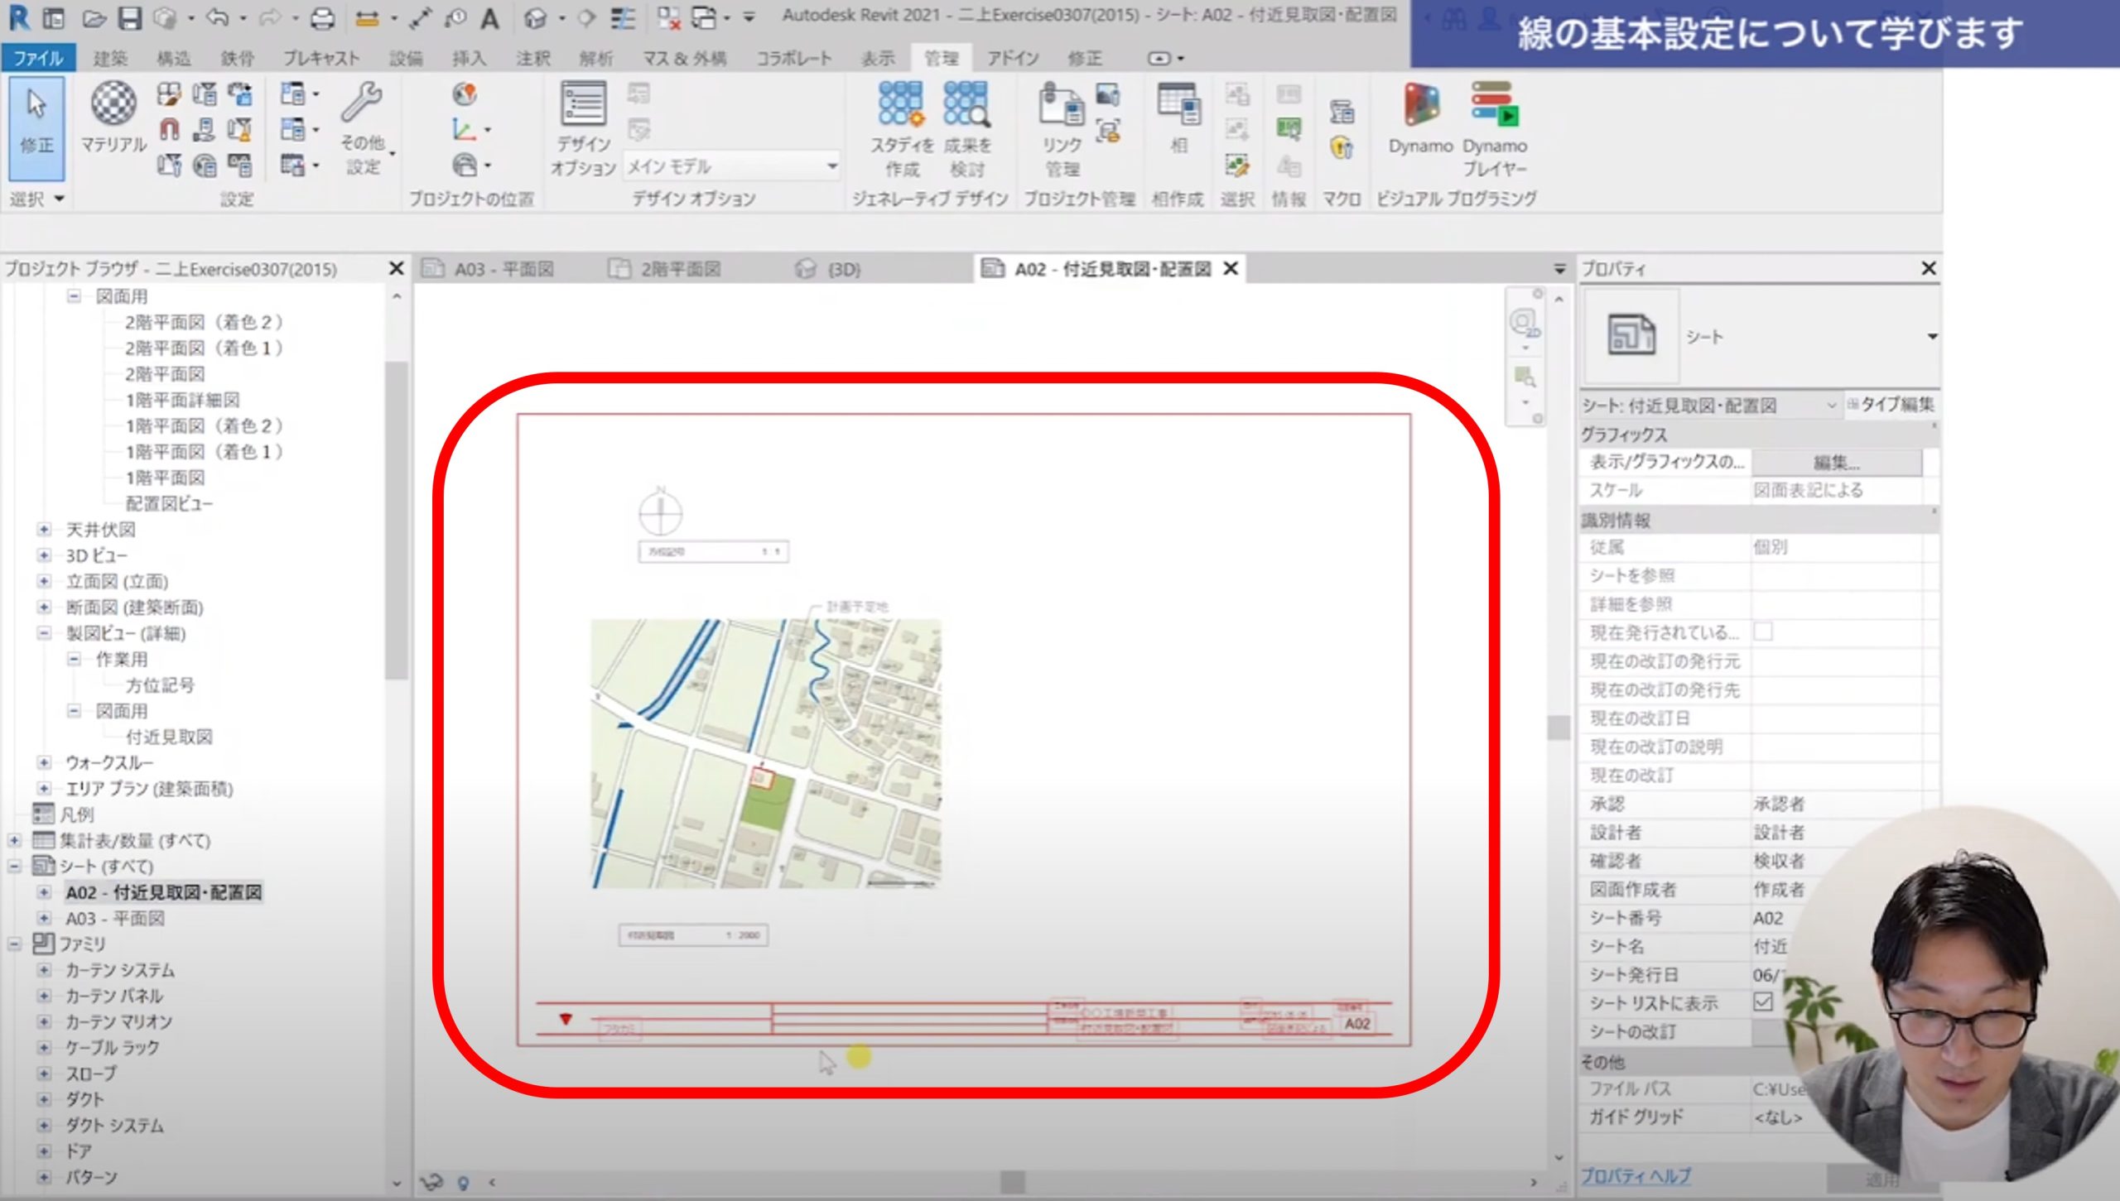Toggle the シート リストに表示 checkbox

1763,1002
